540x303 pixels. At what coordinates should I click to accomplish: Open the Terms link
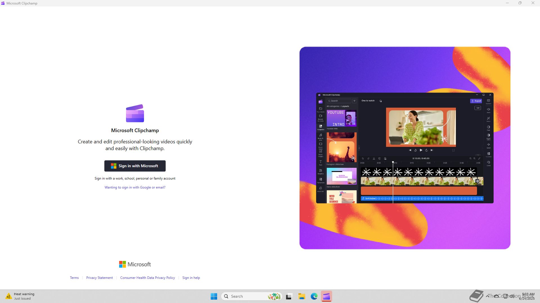(74, 278)
